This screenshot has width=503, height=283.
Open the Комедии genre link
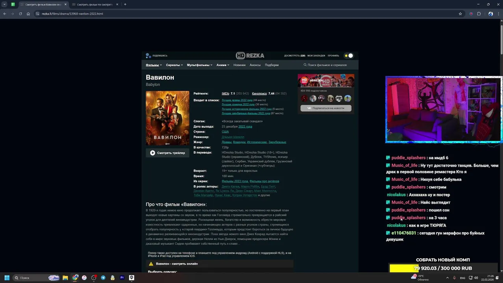tap(239, 142)
